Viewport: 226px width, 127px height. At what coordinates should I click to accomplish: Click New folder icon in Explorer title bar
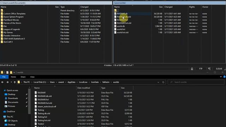pos(11,72)
